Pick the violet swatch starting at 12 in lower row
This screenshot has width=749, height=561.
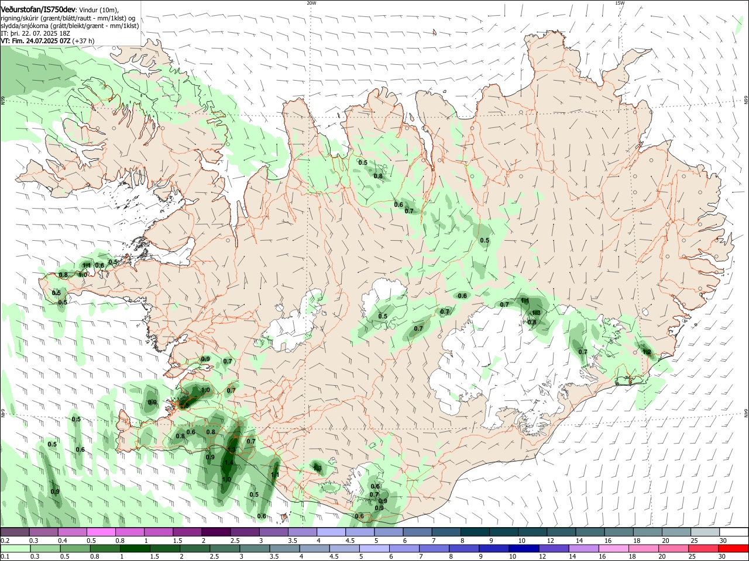554,548
